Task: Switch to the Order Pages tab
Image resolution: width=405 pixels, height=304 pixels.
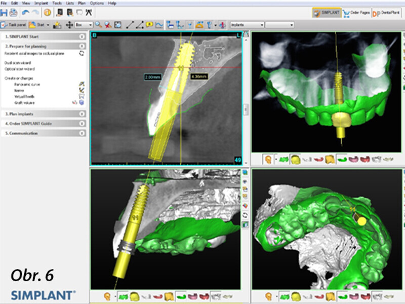Action: [357, 13]
